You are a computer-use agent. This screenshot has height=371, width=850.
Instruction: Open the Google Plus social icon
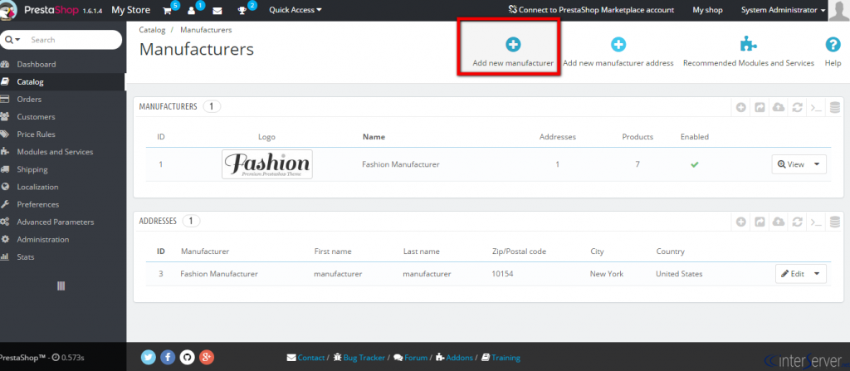click(x=207, y=357)
